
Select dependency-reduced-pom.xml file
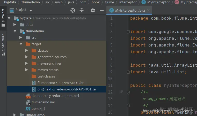(55, 96)
